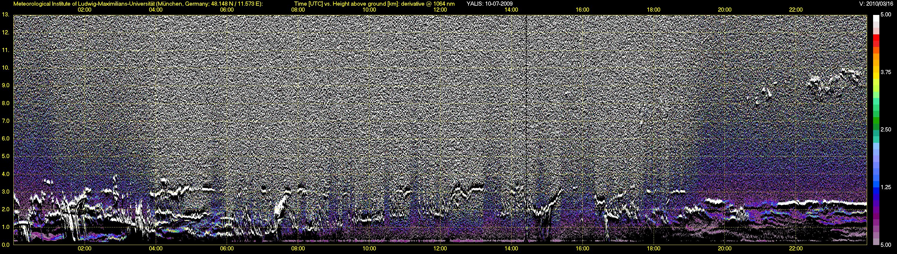This screenshot has width=897, height=254.
Task: Click the 04:00 label on the bottom time axis
Action: click(x=156, y=248)
